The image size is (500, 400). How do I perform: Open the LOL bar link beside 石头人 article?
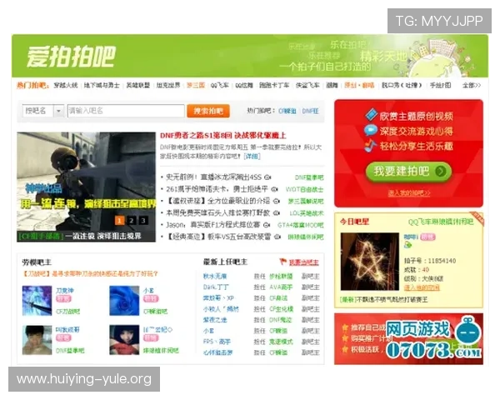(307, 213)
